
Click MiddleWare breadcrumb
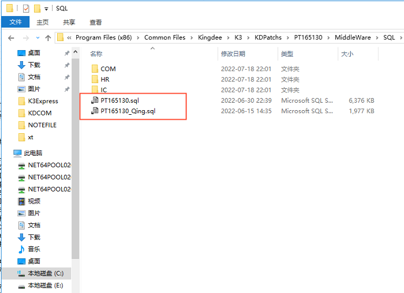pos(353,37)
